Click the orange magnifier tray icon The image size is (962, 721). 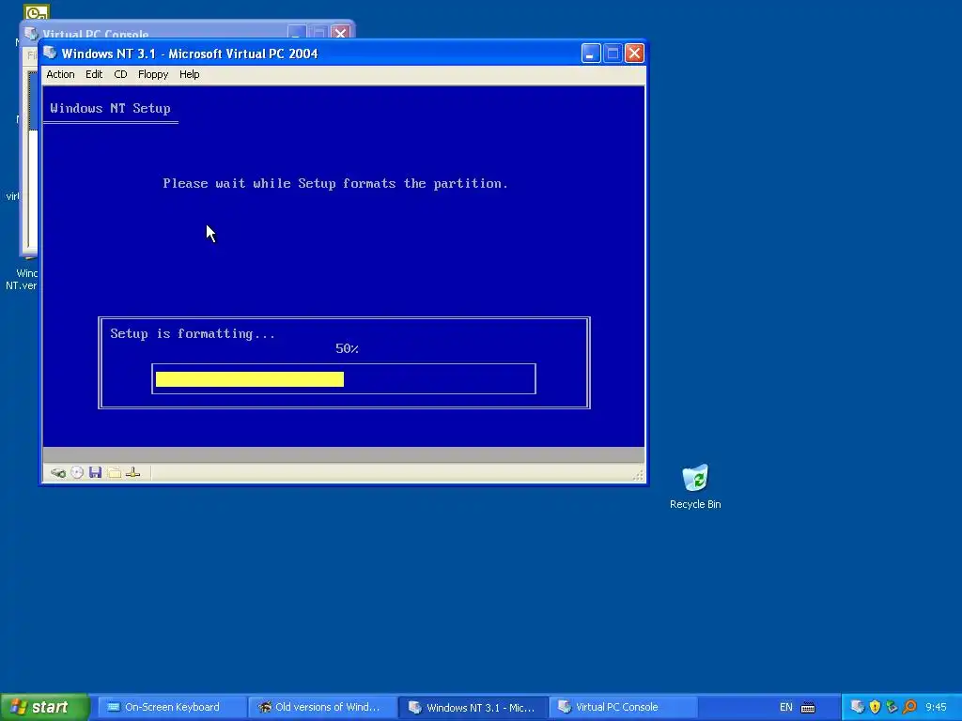(x=909, y=707)
